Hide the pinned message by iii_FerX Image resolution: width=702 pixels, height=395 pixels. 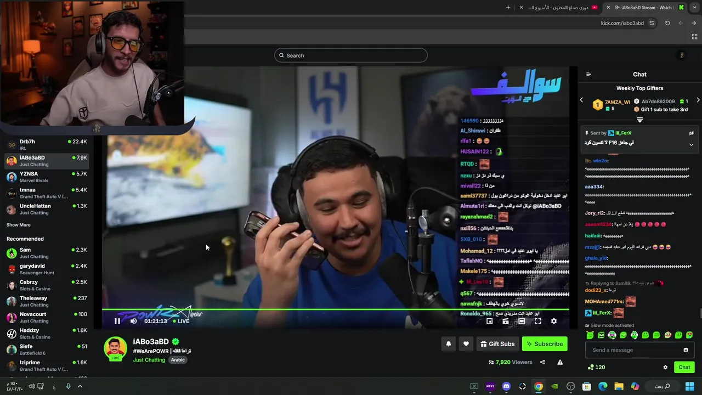[691, 133]
